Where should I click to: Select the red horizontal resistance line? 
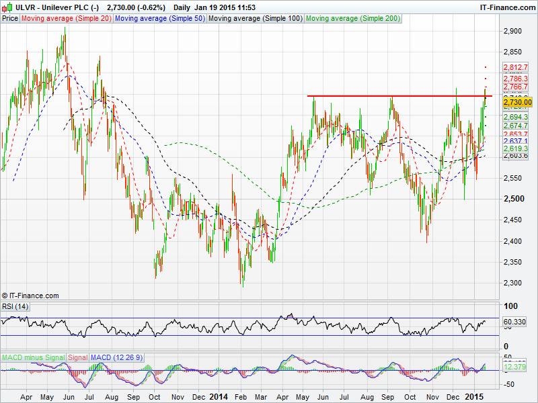point(397,96)
